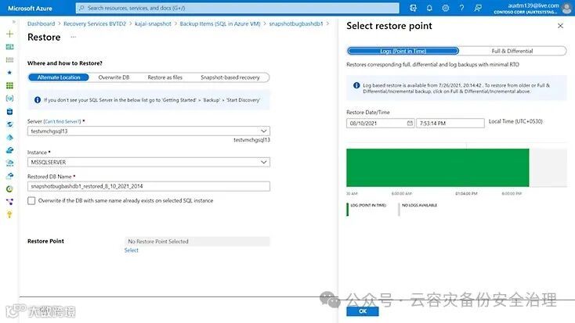Image resolution: width=575 pixels, height=323 pixels.
Task: Click the green clock icon in sidebar
Action: pyautogui.click(x=10, y=189)
